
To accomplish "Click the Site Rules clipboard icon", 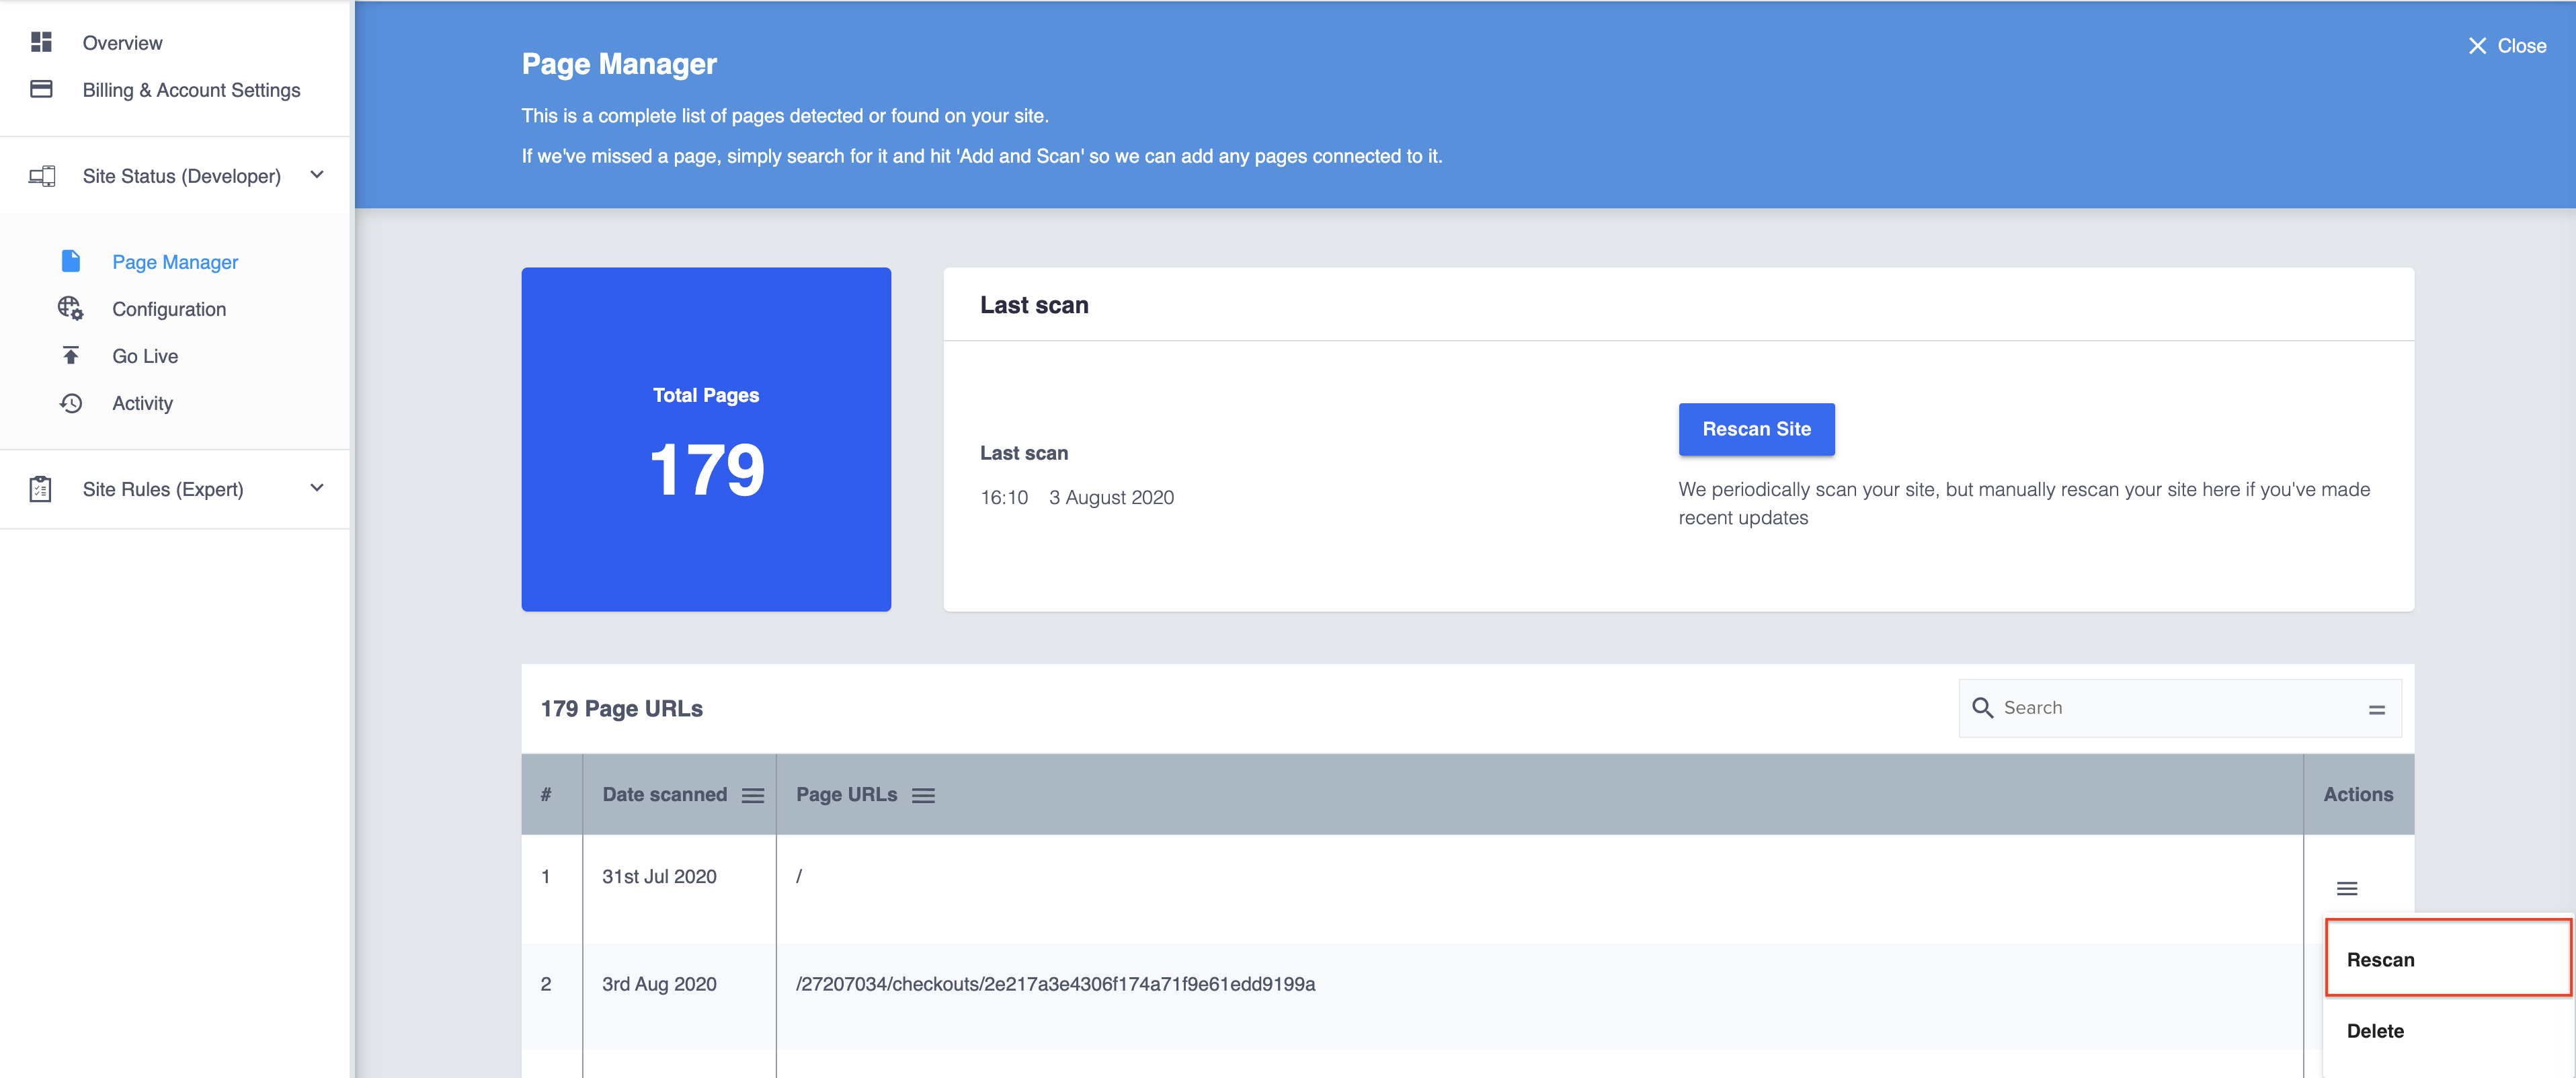I will pos(41,488).
